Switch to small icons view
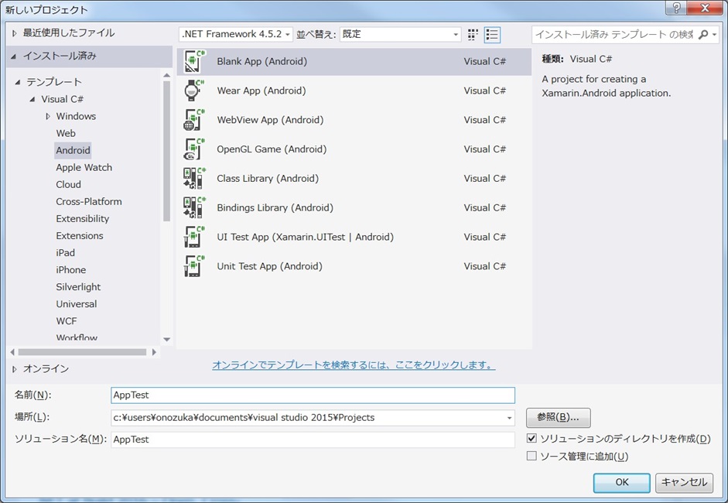This screenshot has width=728, height=503. click(473, 34)
